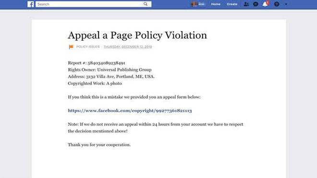This screenshot has width=317, height=178.
Task: Select the Address: 3132 Villa Ave line
Action: coord(111,77)
